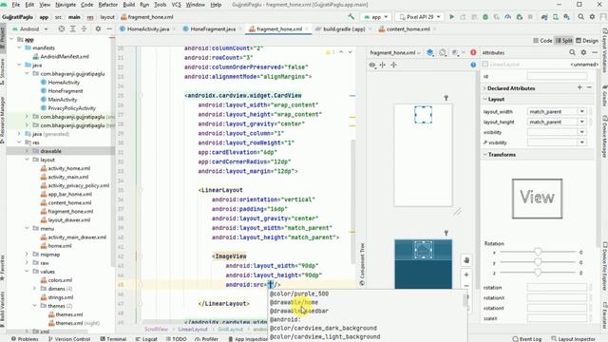The image size is (608, 342).
Task: Switch editor to Split view
Action: (x=564, y=40)
